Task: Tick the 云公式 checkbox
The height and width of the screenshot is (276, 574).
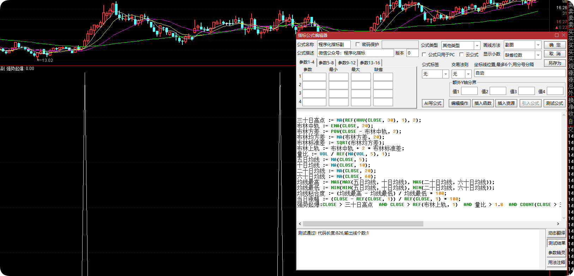Action: [461, 55]
